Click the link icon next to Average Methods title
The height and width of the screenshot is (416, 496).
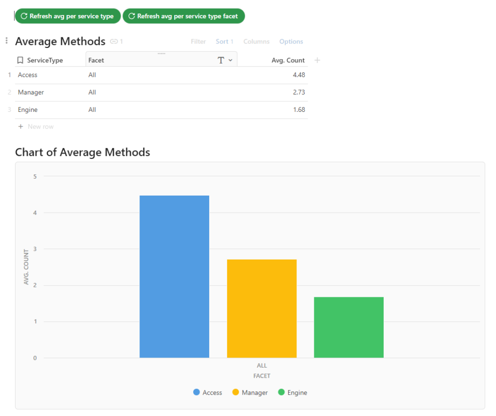click(114, 42)
